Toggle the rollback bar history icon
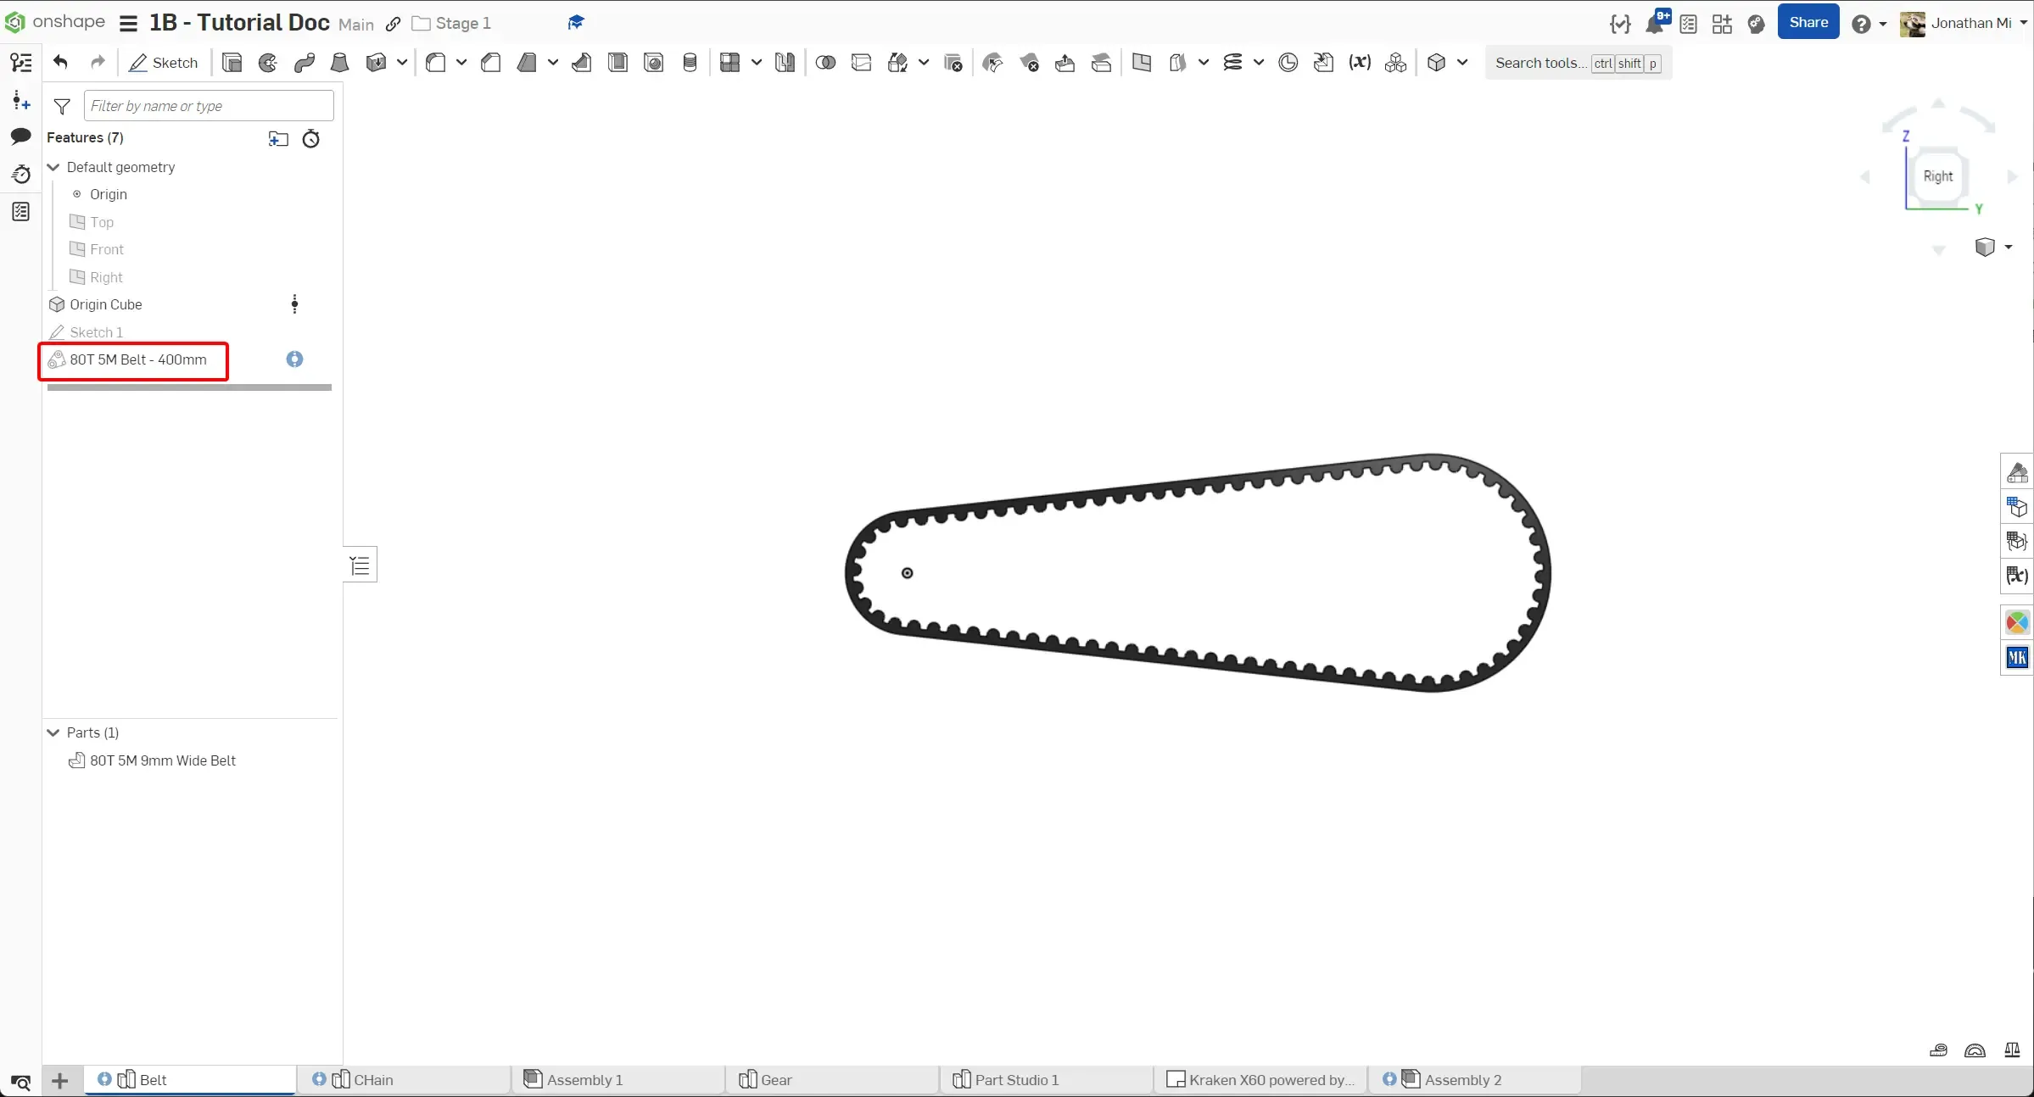The width and height of the screenshot is (2034, 1097). tap(310, 139)
